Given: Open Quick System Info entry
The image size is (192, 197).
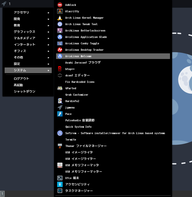Looking at the screenshot, I should pyautogui.click(x=113, y=127).
